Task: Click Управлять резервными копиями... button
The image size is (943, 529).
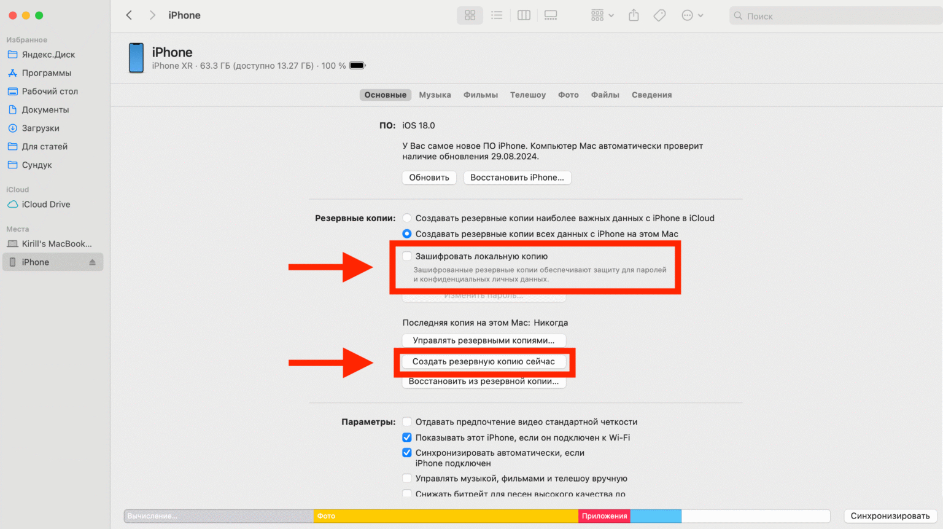Action: (484, 340)
